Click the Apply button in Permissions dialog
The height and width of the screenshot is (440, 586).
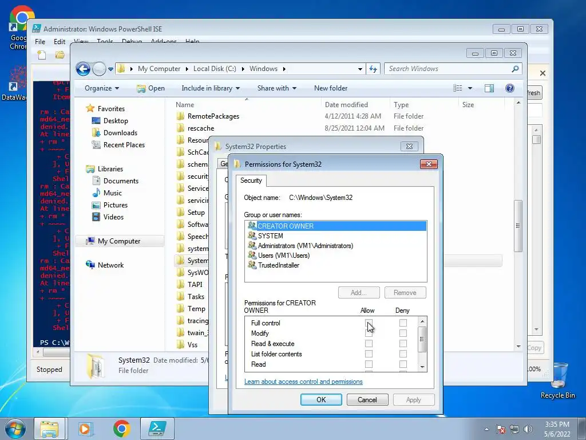[x=414, y=399]
